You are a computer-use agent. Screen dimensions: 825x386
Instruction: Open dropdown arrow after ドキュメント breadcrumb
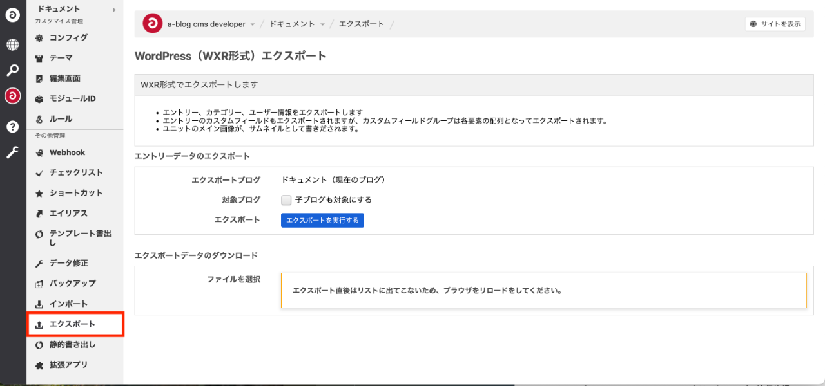322,24
